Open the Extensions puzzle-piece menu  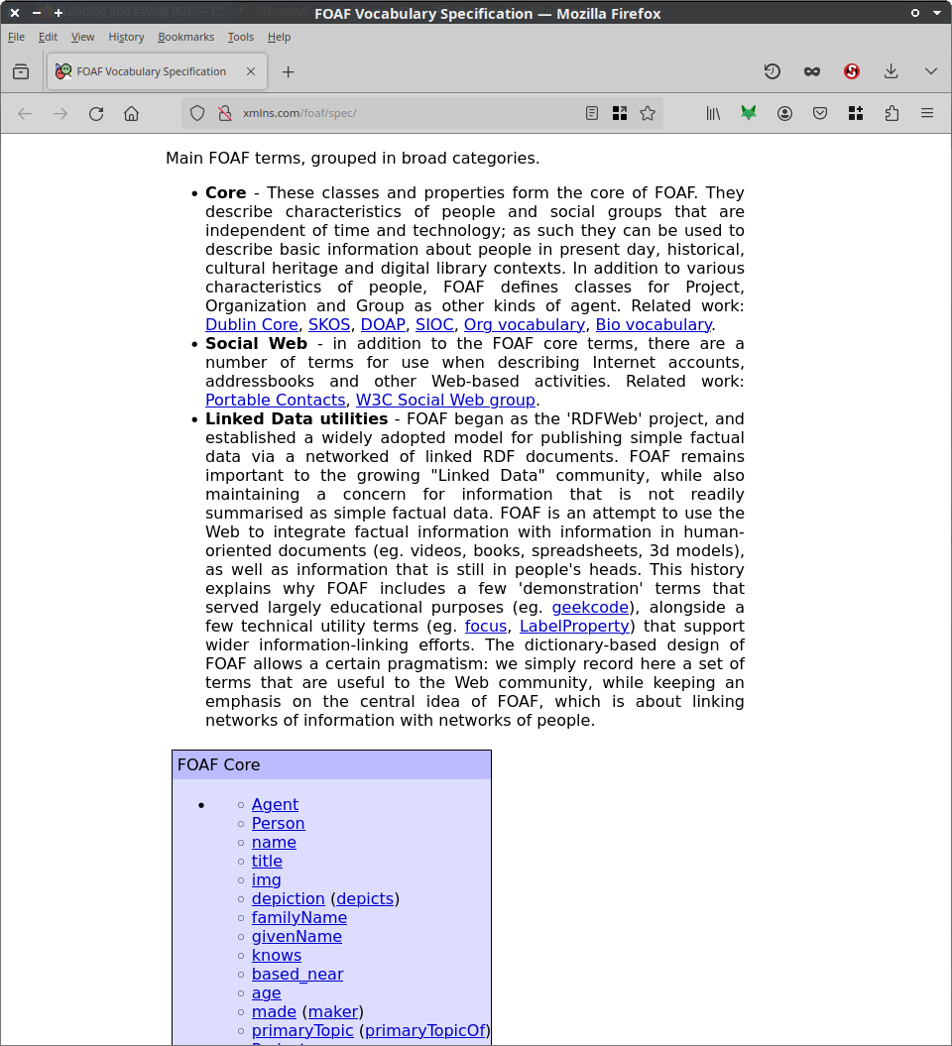click(x=892, y=114)
